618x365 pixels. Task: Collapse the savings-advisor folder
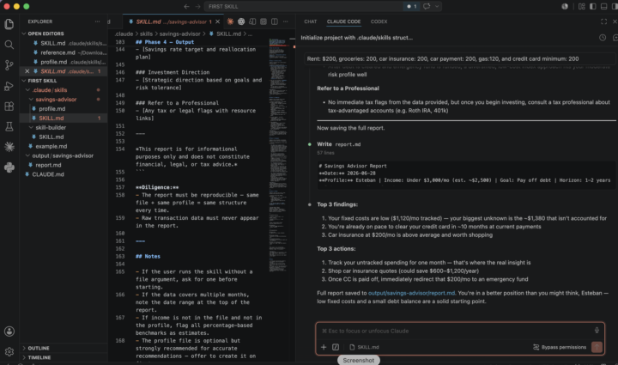click(63, 100)
